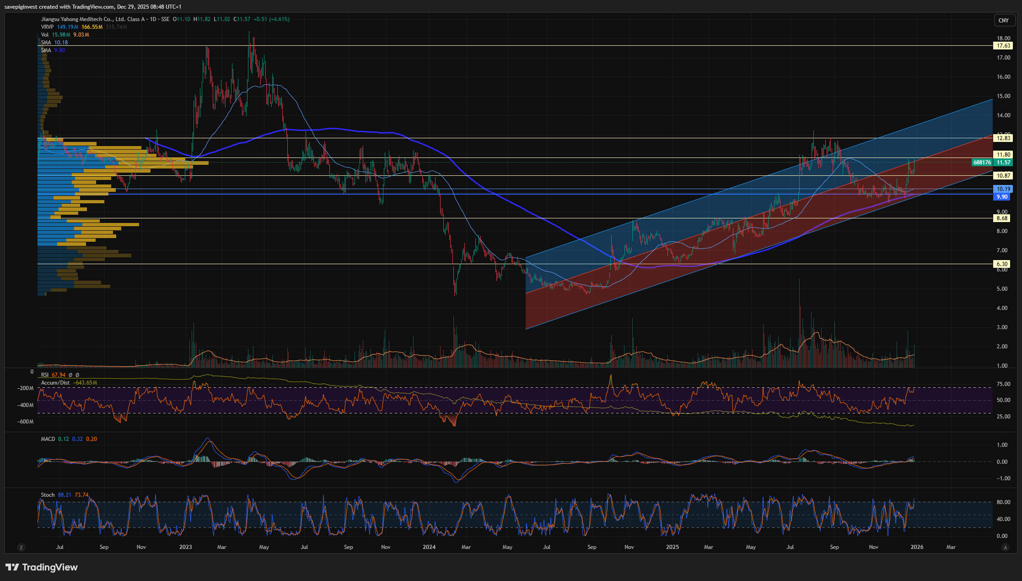Screen dimensions: 1022x581
Task: Click the RSI indicator legend
Action: pos(45,375)
